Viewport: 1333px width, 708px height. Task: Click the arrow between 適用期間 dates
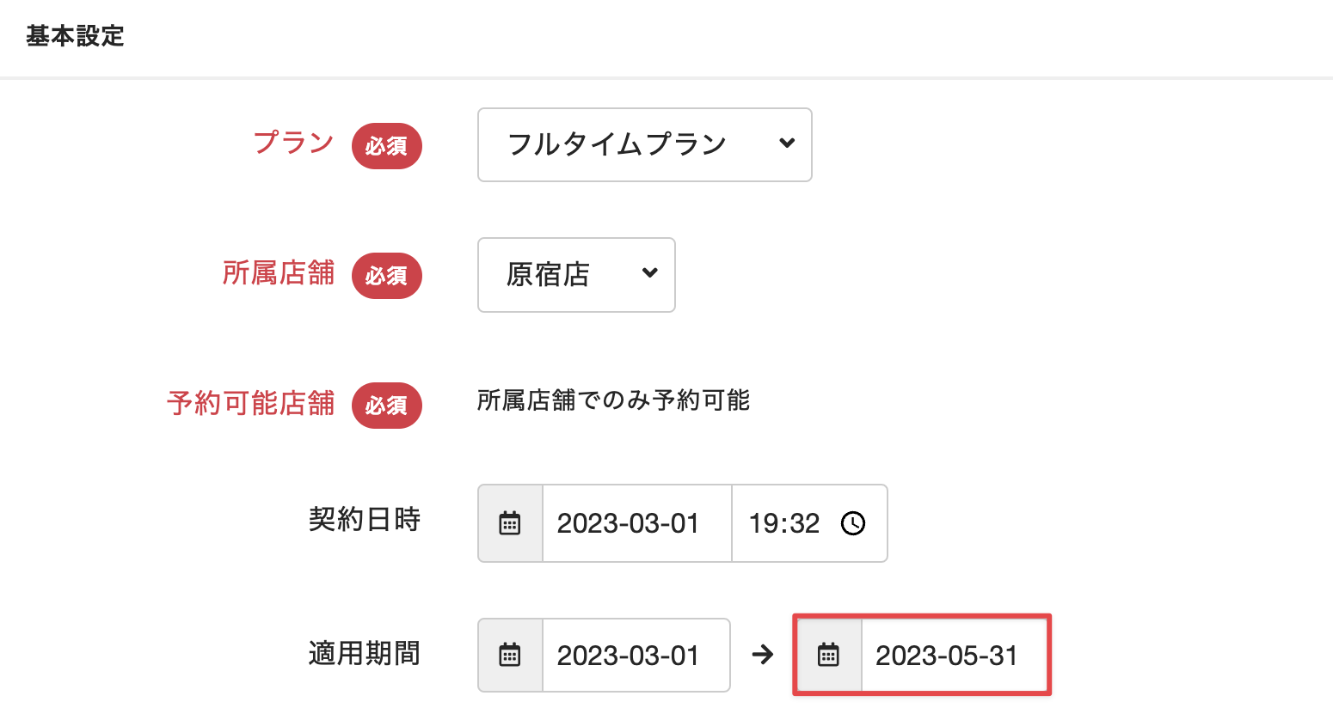pos(762,656)
